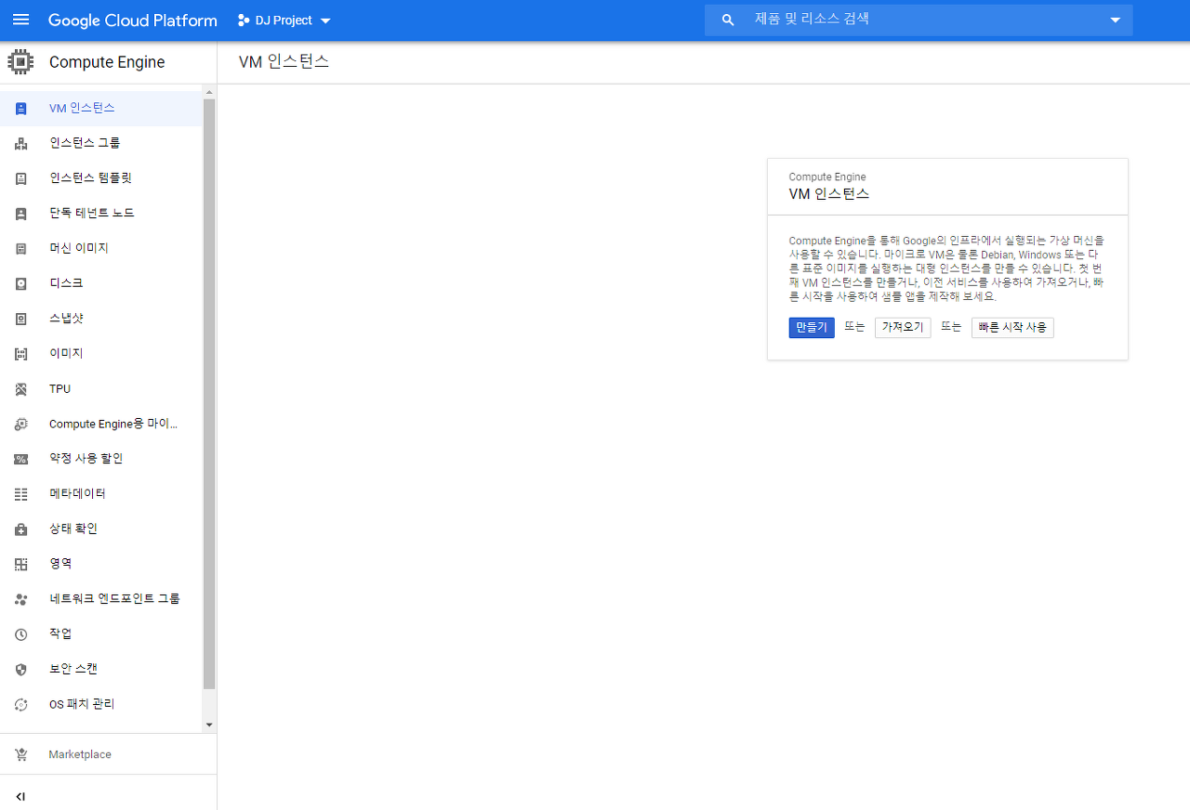
Task: Open TPU menu item
Action: (x=101, y=389)
